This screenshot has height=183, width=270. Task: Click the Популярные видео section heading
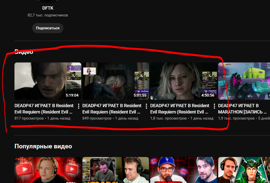coord(43,146)
